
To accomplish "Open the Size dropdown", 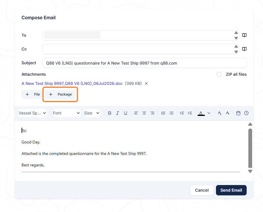I will [92, 113].
